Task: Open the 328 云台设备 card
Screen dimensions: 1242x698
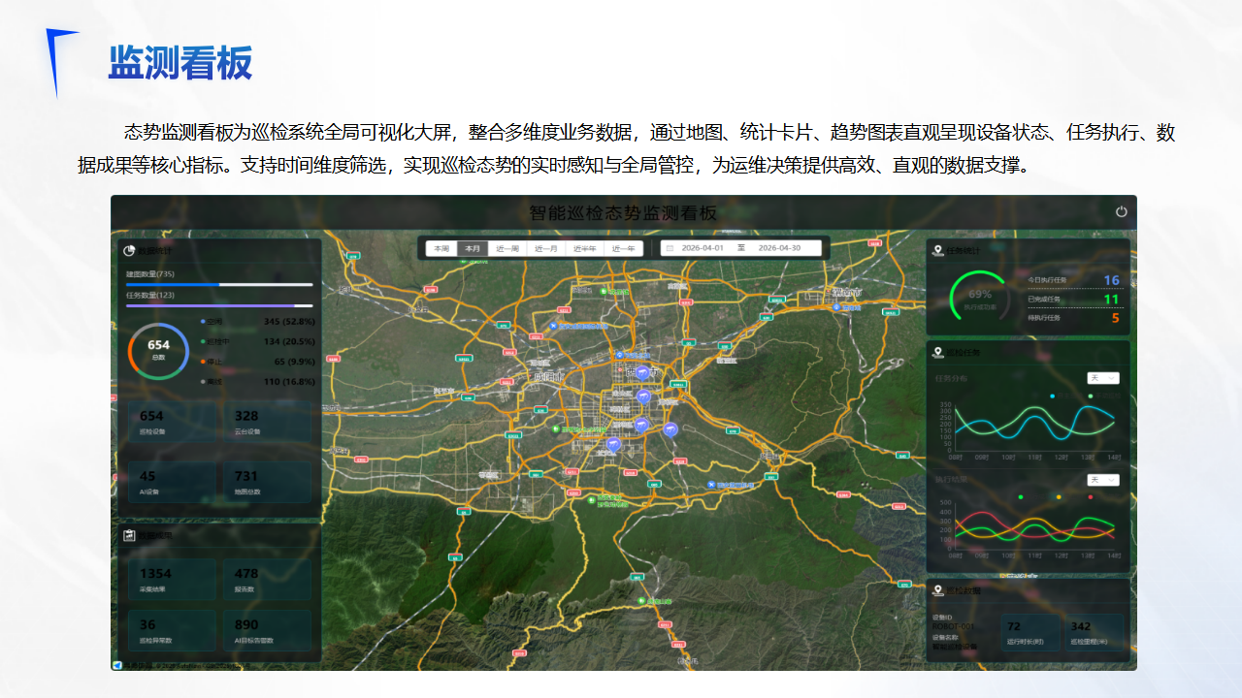Action: click(267, 422)
